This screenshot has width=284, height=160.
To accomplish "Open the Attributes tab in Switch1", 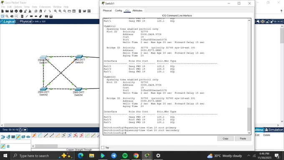I will 137,11.
